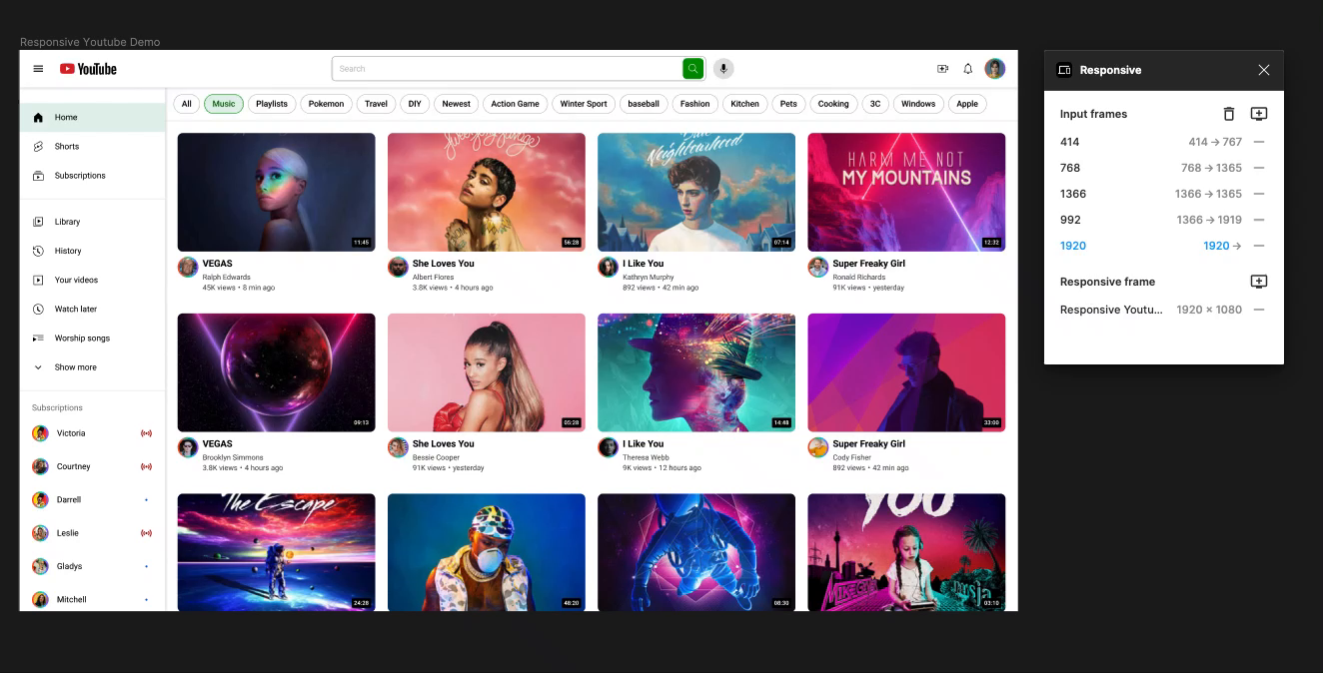Open the hamburger menu beside YouTube logo
The height and width of the screenshot is (673, 1323).
point(38,69)
